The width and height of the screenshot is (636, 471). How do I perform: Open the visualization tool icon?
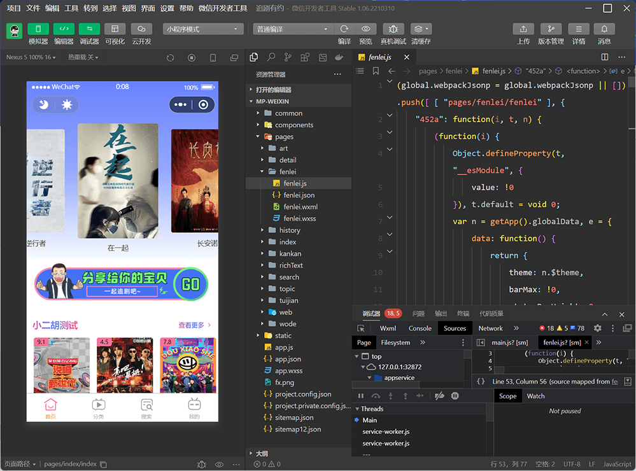115,29
